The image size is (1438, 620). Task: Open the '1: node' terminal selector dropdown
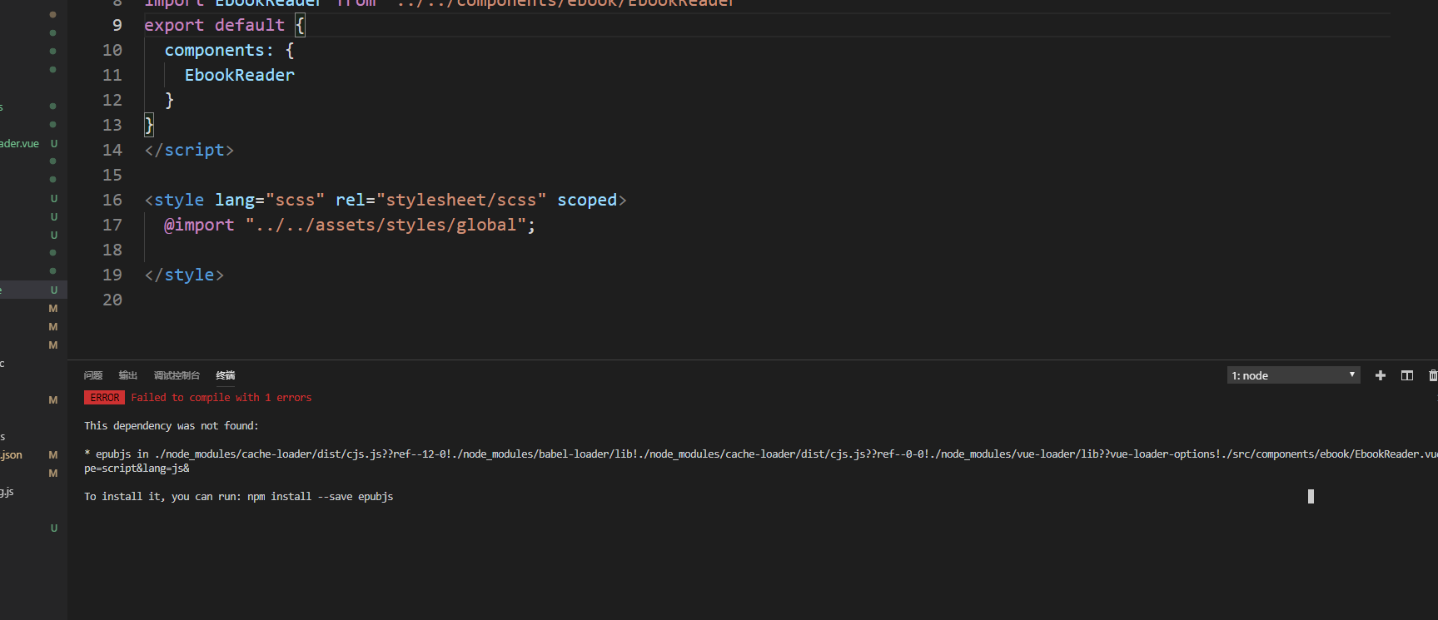[1293, 375]
